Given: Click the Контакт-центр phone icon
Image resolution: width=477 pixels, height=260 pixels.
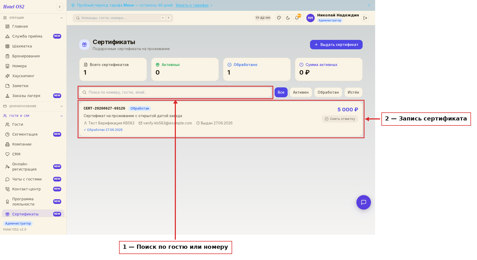Looking at the screenshot, I should pos(8,189).
